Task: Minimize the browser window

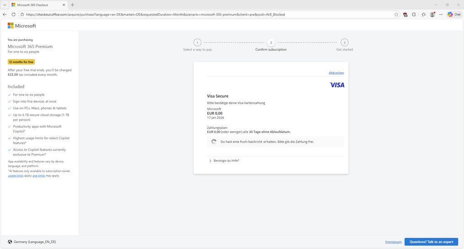Action: pyautogui.click(x=436, y=5)
